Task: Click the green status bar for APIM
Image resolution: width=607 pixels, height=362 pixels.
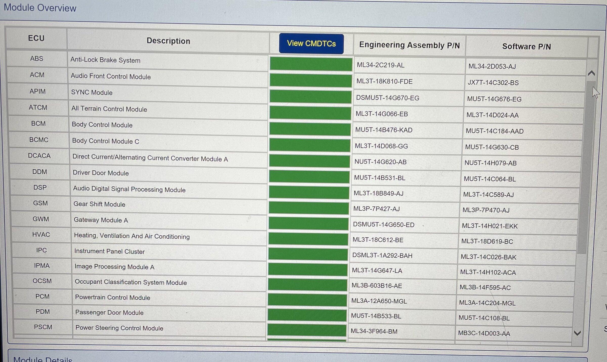Action: click(x=310, y=97)
